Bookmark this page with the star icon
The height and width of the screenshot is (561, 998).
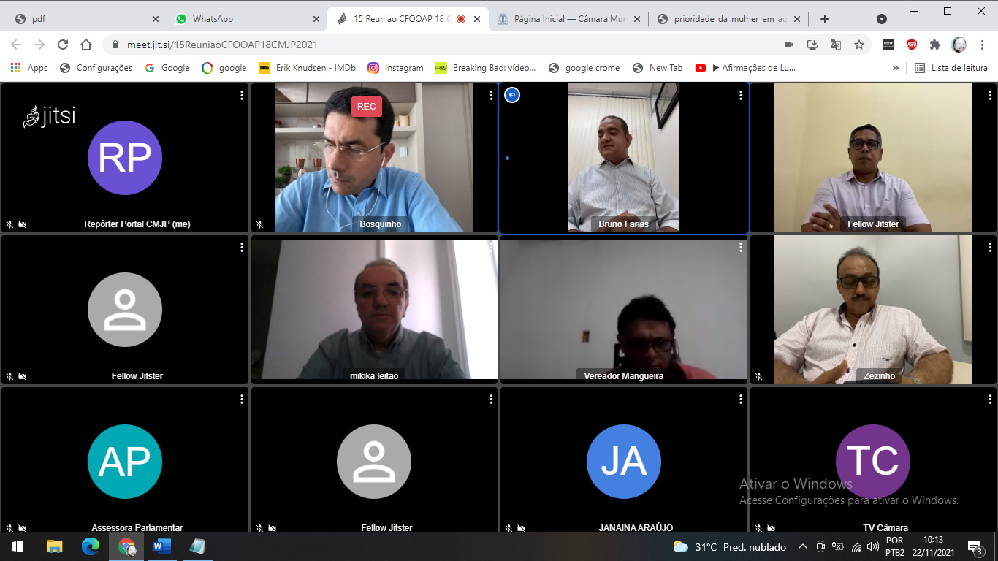tap(859, 45)
